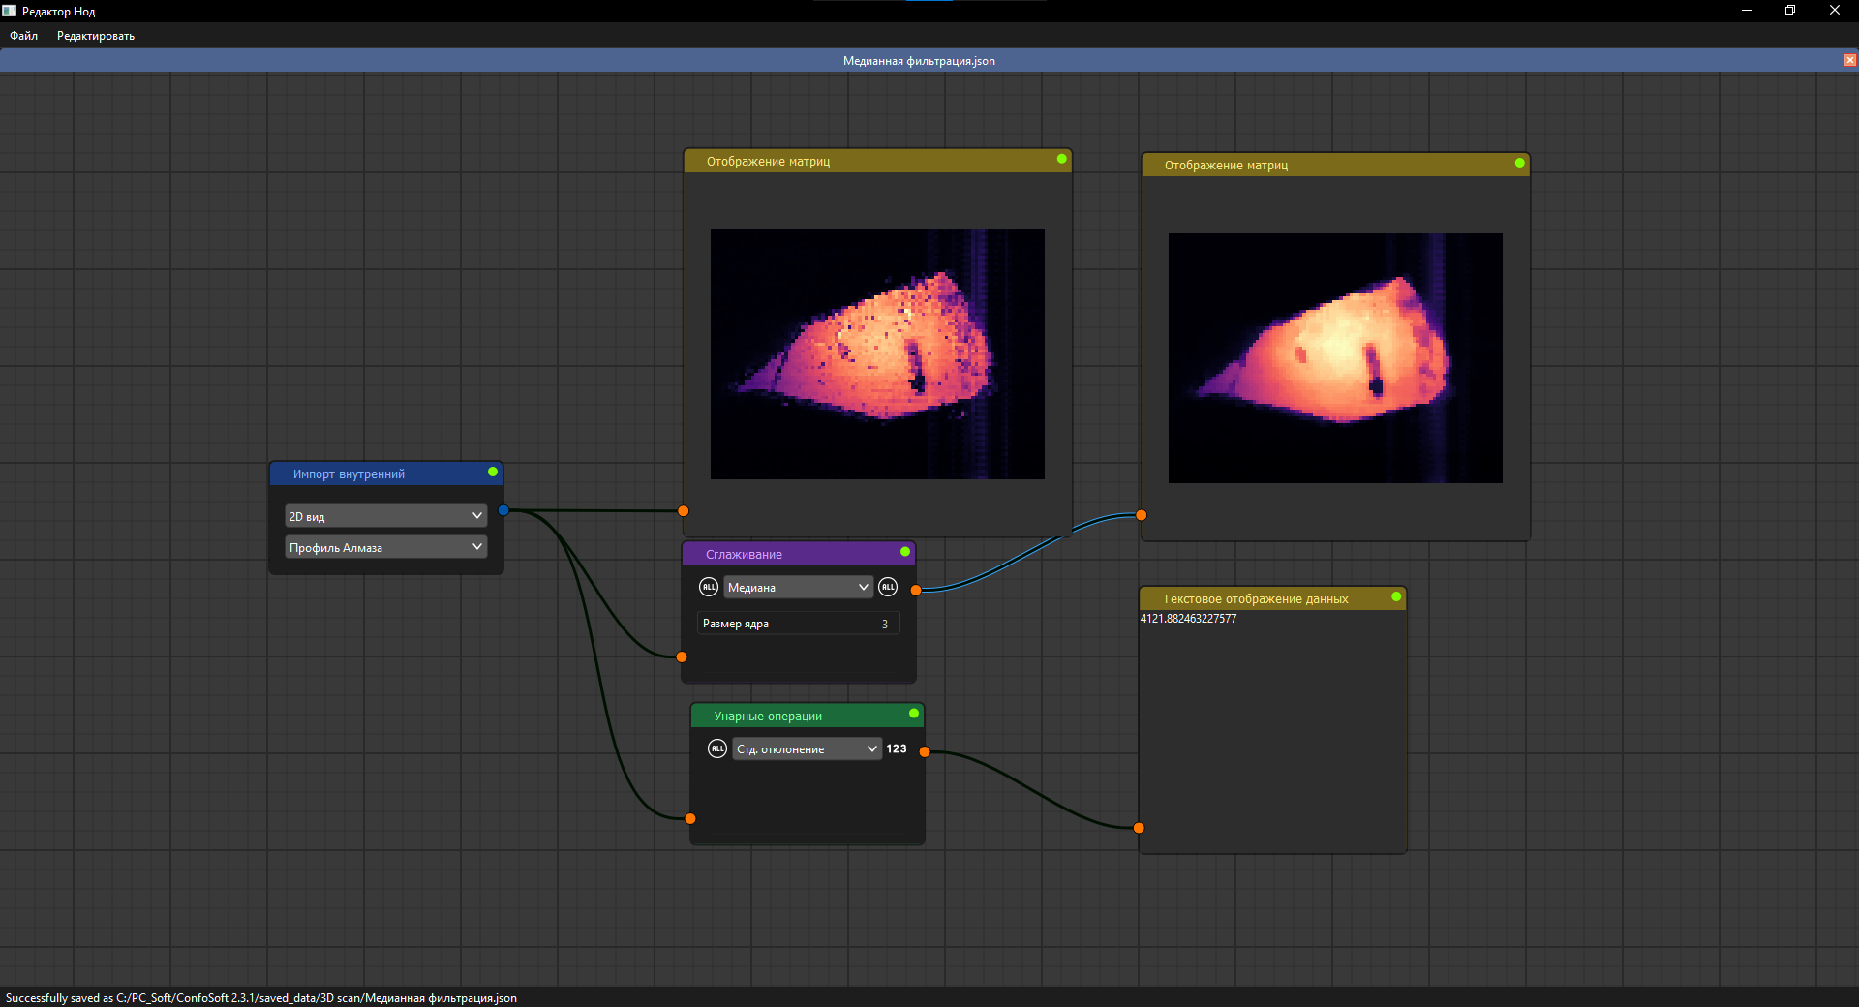Click the input socket of Унарные операции
The height and width of the screenshot is (1007, 1859).
(690, 819)
